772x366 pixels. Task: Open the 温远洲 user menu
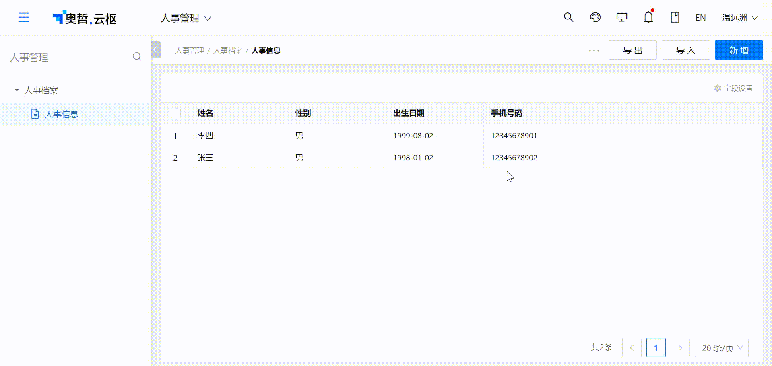(x=740, y=18)
